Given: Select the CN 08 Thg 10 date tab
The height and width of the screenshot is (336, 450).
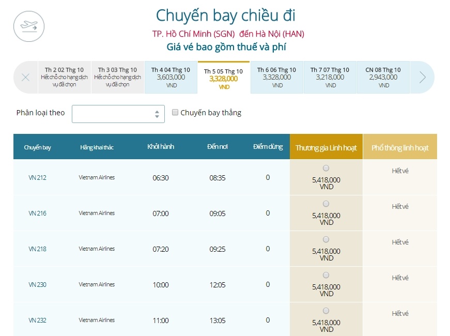Looking at the screenshot, I should click(x=383, y=77).
